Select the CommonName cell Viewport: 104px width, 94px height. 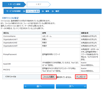(x=22, y=36)
